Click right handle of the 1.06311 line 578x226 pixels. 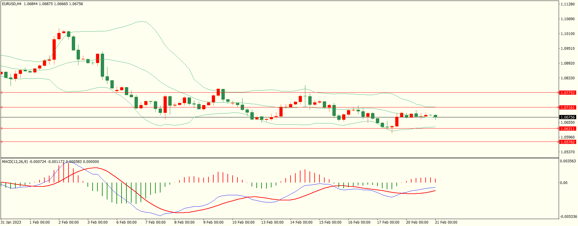(558, 128)
